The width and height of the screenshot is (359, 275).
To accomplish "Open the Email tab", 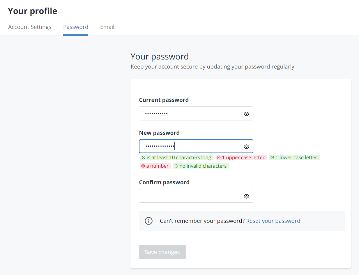I will pyautogui.click(x=107, y=27).
